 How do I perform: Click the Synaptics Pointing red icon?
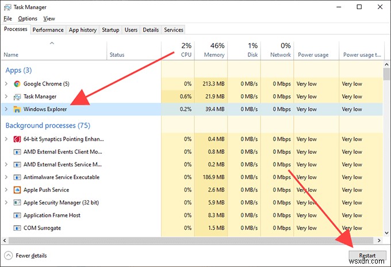[x=17, y=139]
